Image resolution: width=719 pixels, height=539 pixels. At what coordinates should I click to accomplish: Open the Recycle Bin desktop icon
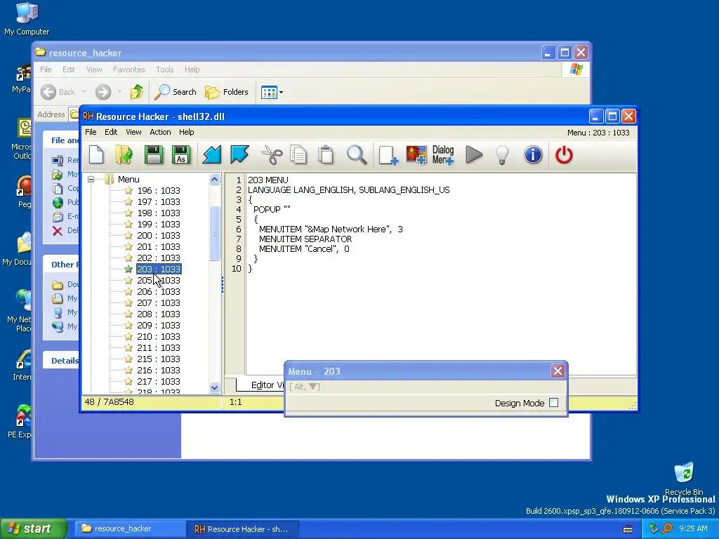684,479
